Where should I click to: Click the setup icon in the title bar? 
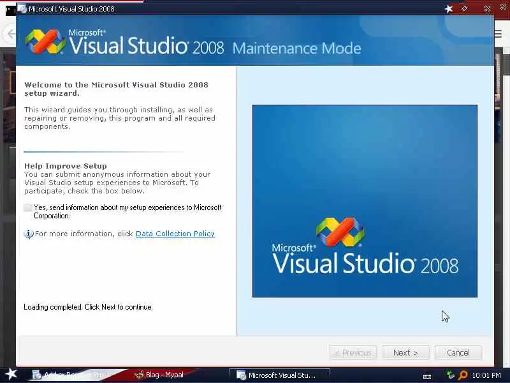click(22, 9)
